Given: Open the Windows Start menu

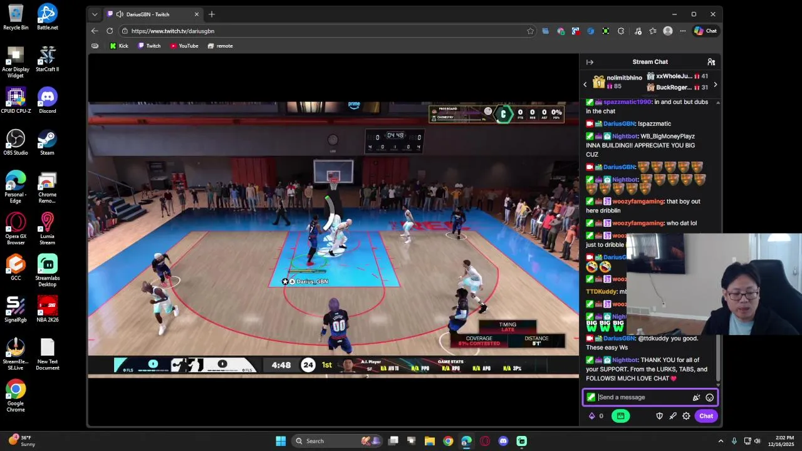Looking at the screenshot, I should 281,441.
